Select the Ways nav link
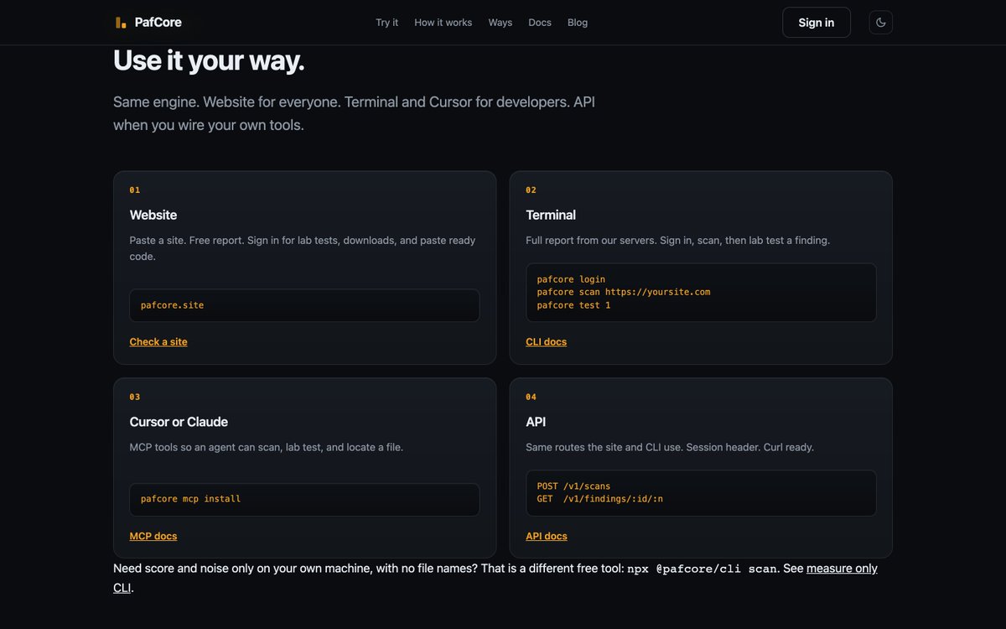1006x629 pixels. 500,23
